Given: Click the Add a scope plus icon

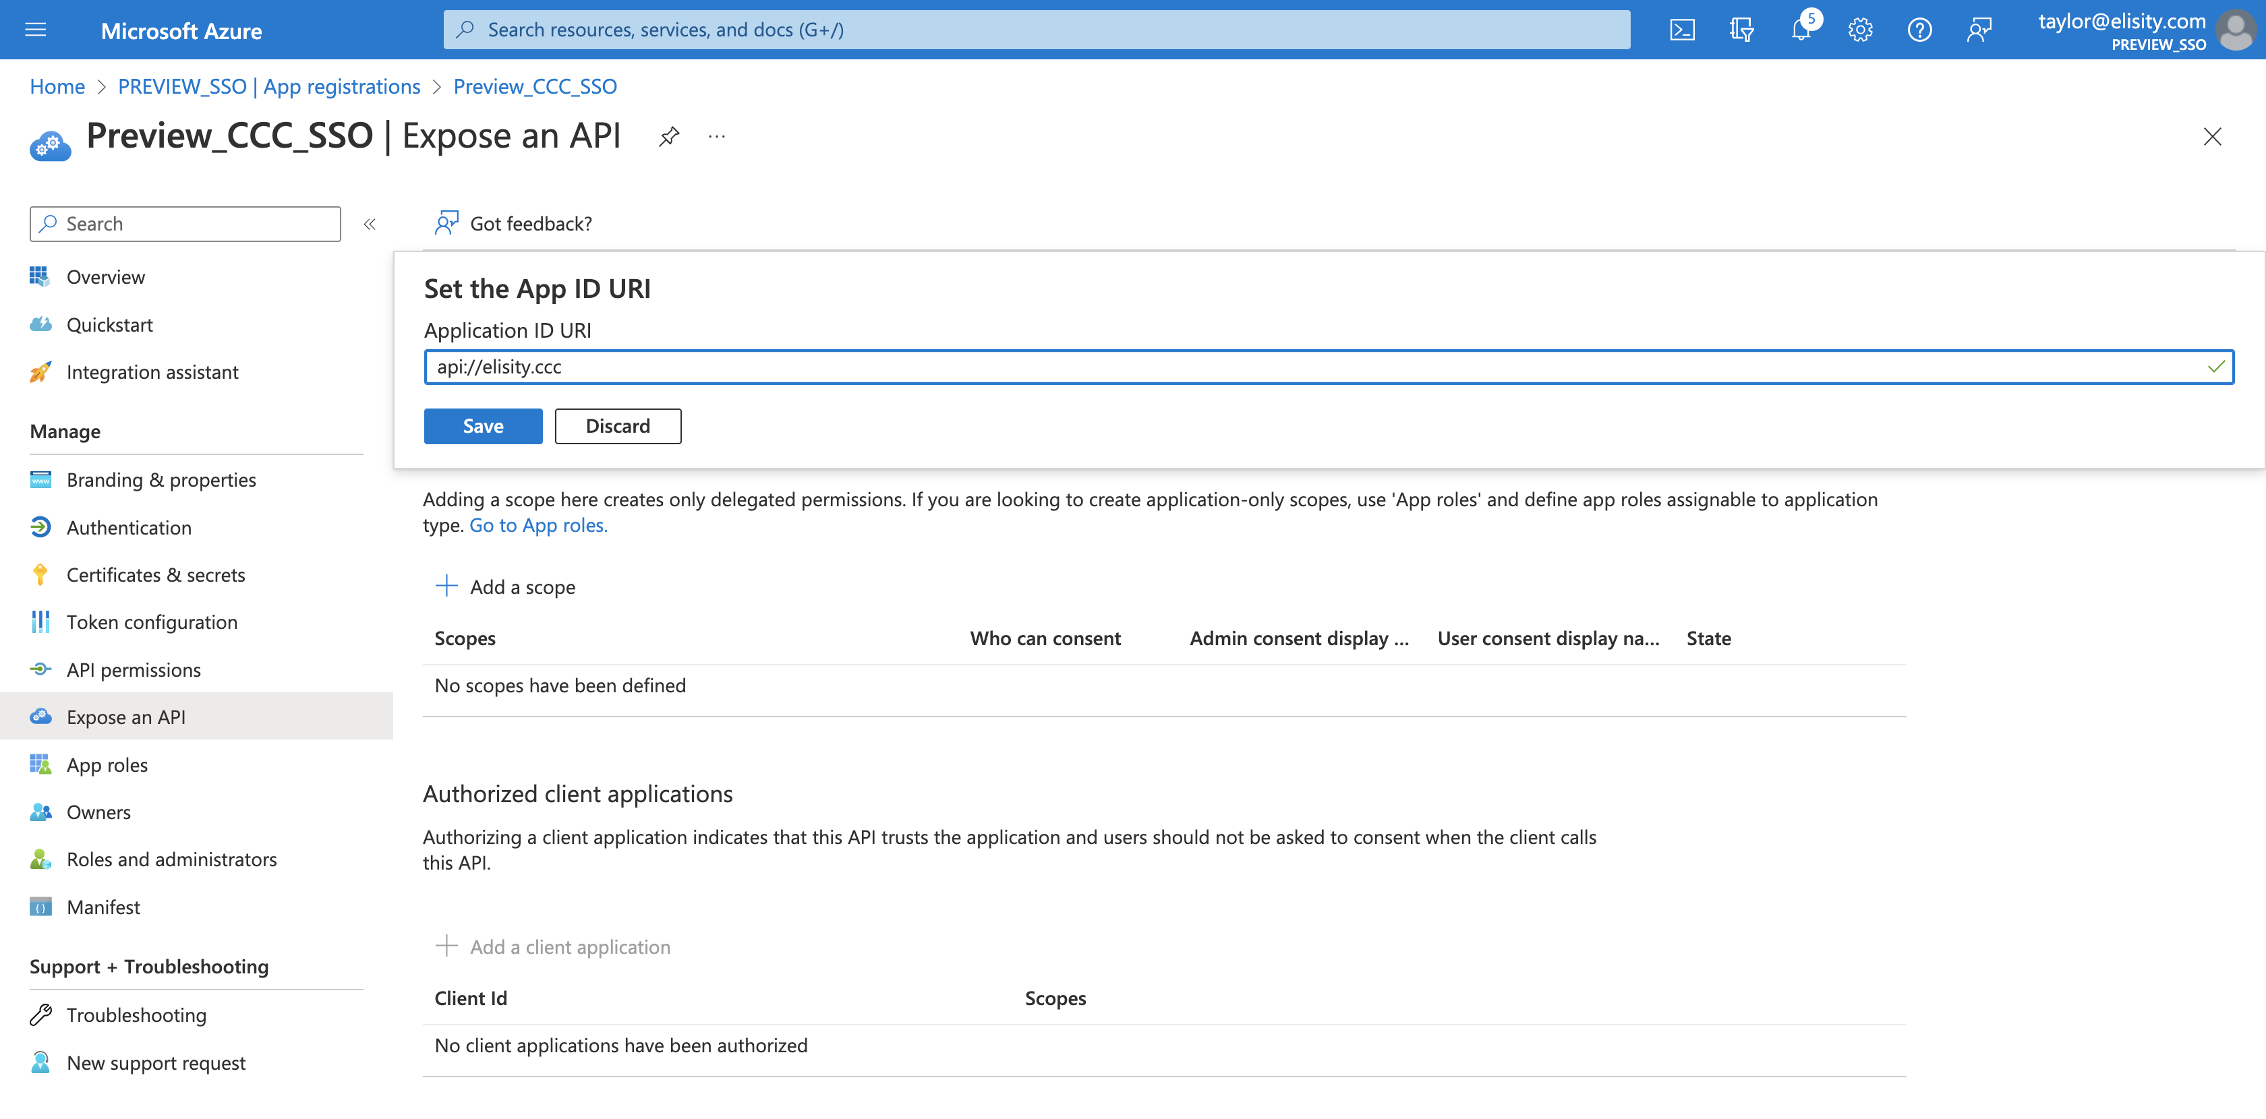Looking at the screenshot, I should tap(447, 586).
